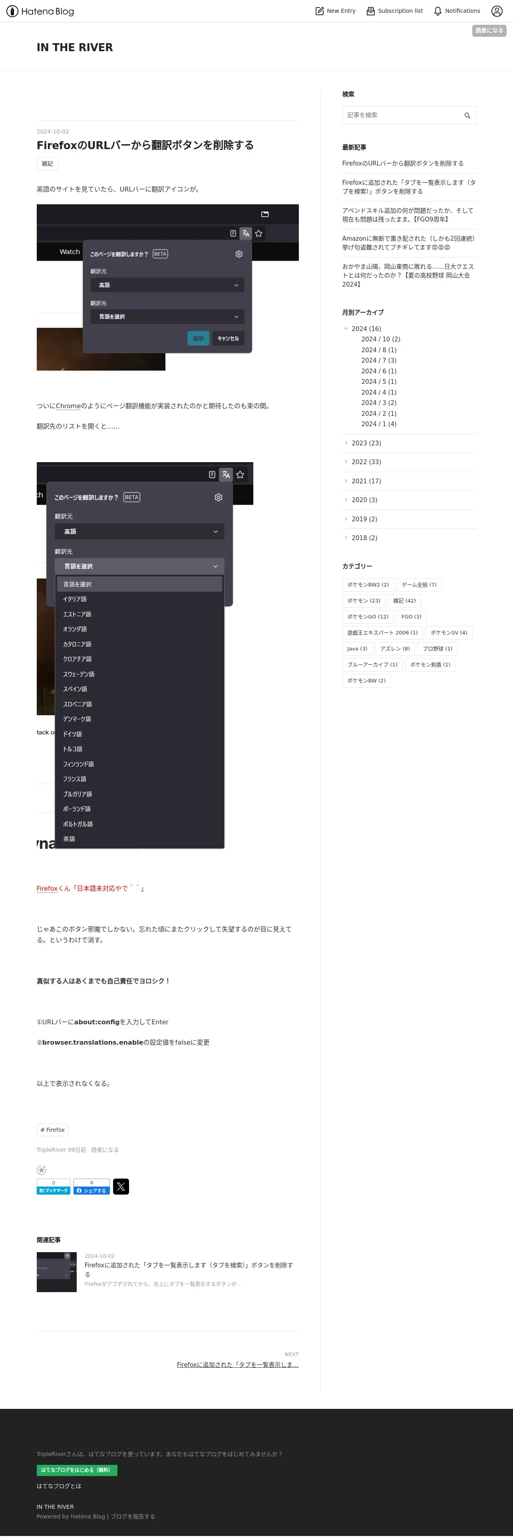Click green はてなブログをはじめる (無料) button

pyautogui.click(x=77, y=1470)
